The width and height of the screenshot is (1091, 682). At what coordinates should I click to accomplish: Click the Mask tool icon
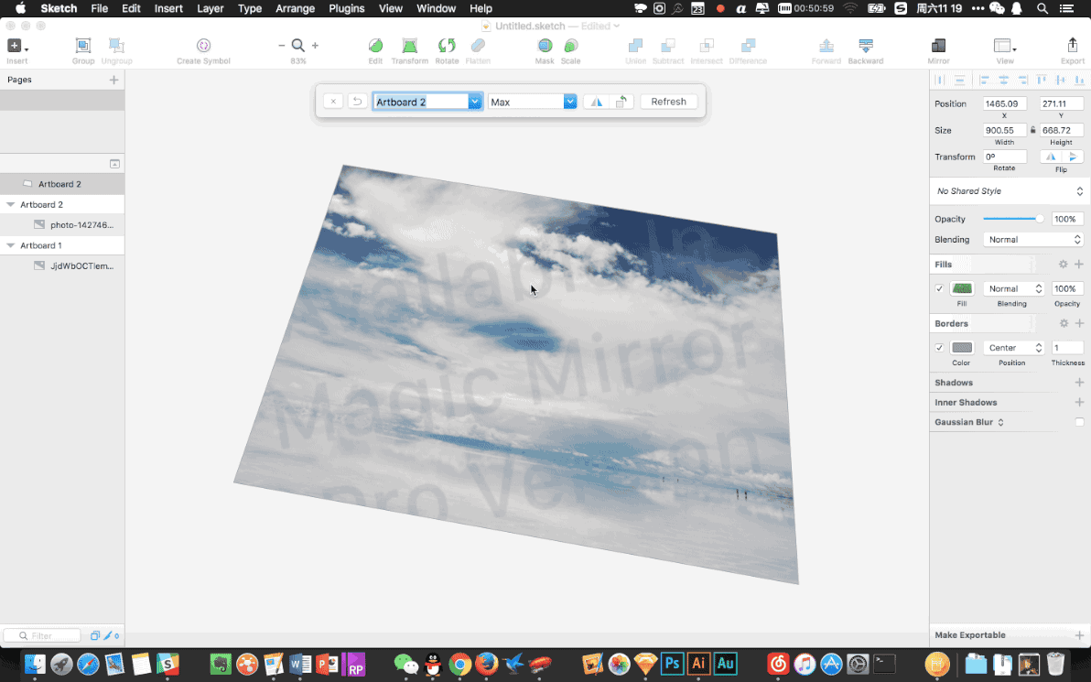[x=545, y=46]
